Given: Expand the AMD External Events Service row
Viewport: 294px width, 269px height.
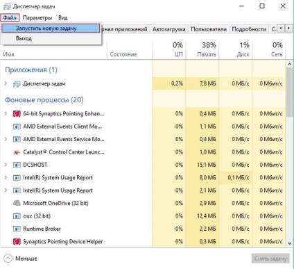Looking at the screenshot, I should coord(6,139).
